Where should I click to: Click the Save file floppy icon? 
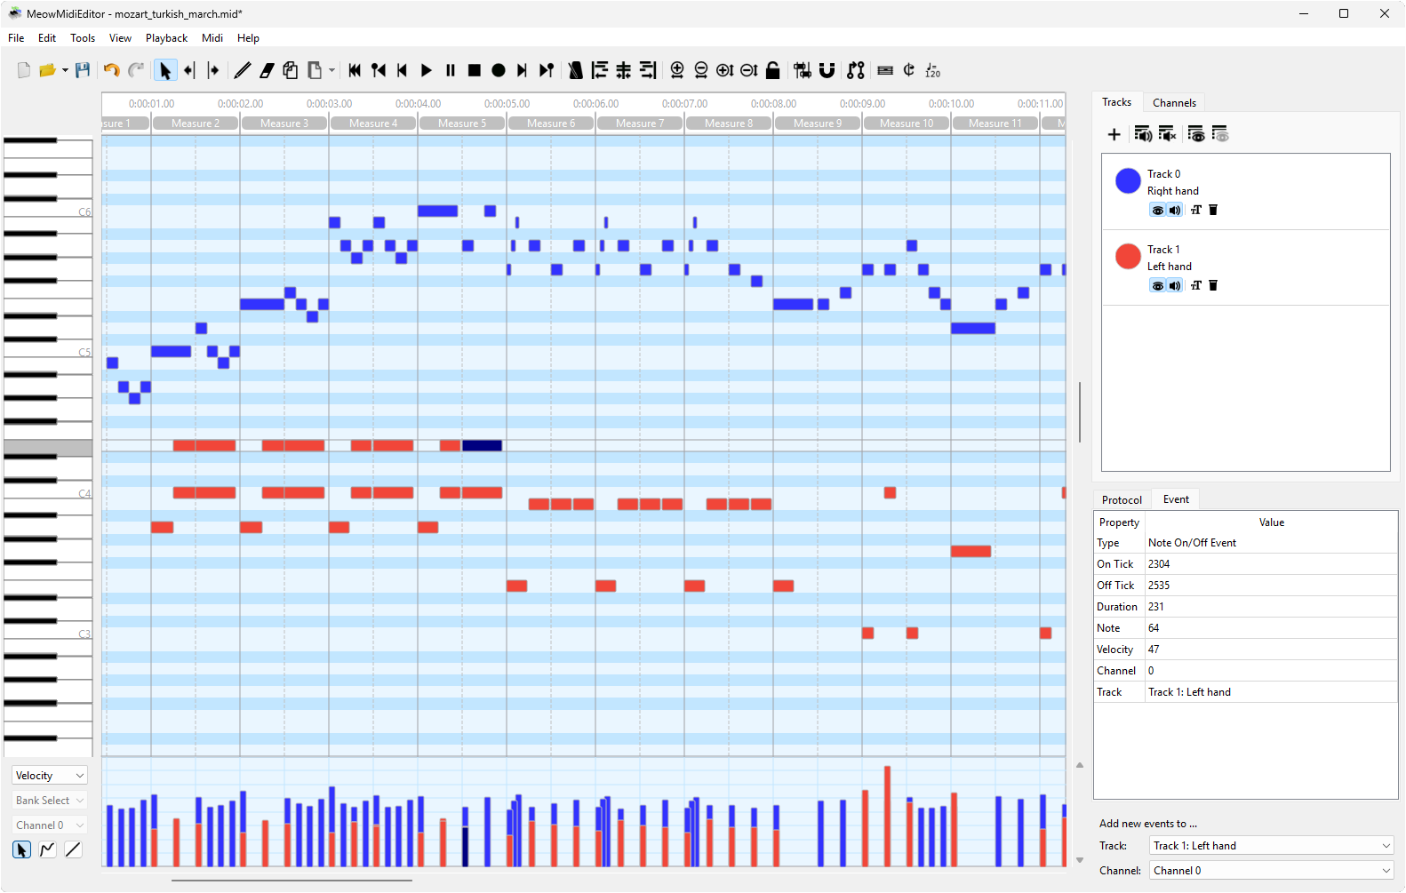pyautogui.click(x=83, y=71)
